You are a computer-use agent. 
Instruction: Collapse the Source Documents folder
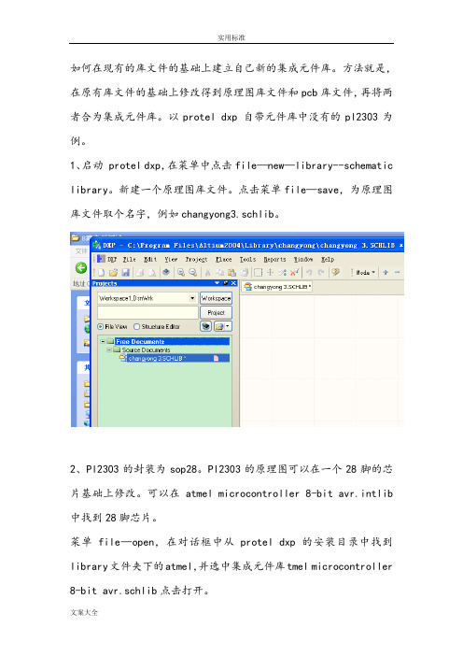point(109,349)
